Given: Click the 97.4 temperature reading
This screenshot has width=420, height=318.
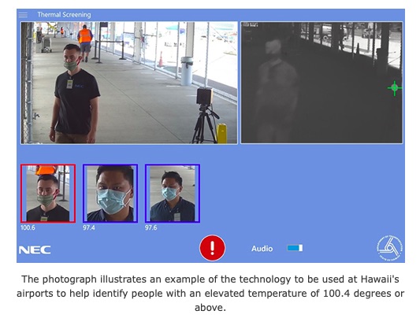Looking at the screenshot, I should pos(89,227).
